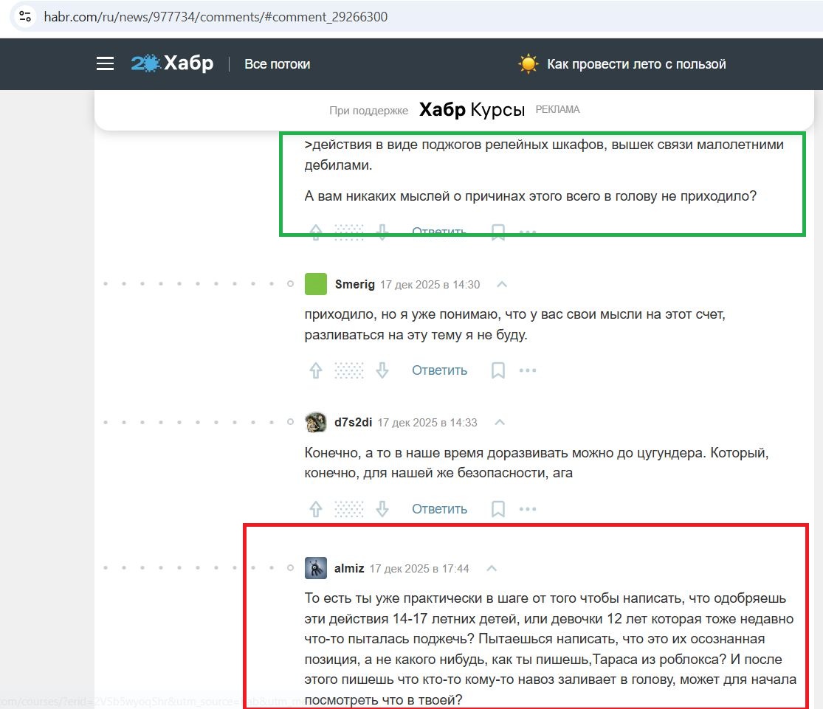823x709 pixels.
Task: Bookmark d7s2di's comment
Action: tap(498, 509)
